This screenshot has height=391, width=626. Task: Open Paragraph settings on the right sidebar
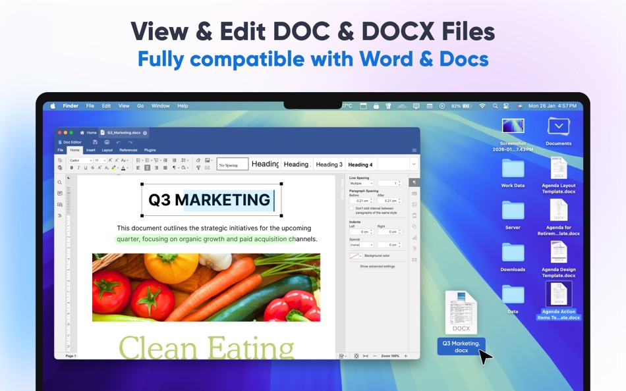pyautogui.click(x=414, y=182)
